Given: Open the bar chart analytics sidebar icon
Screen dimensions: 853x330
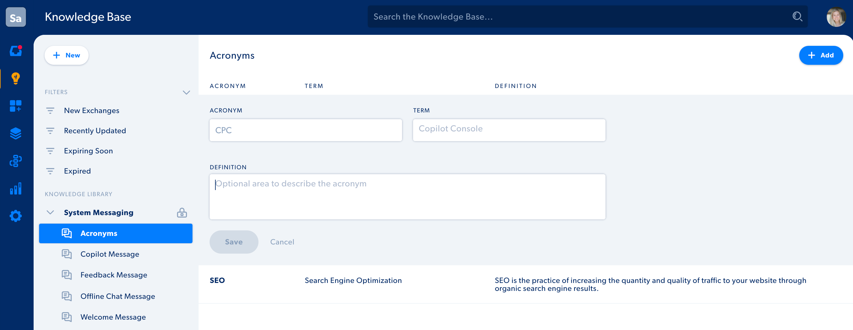Looking at the screenshot, I should [16, 189].
